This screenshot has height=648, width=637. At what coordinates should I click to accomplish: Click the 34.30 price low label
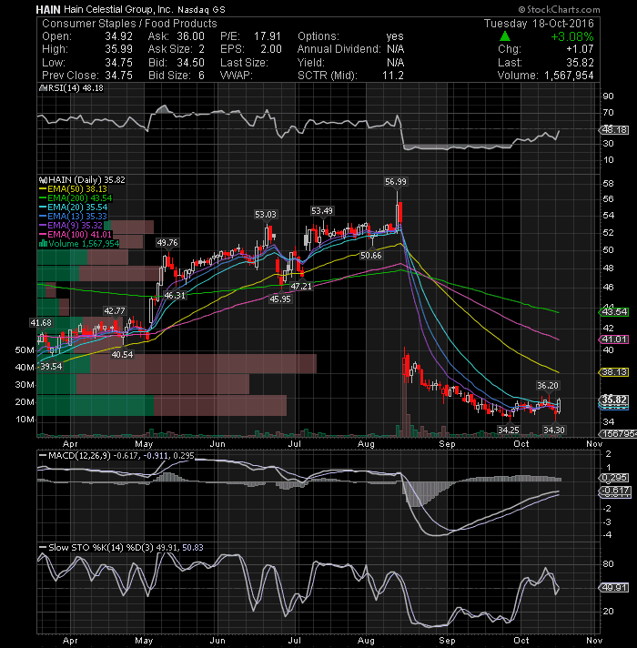coord(553,430)
